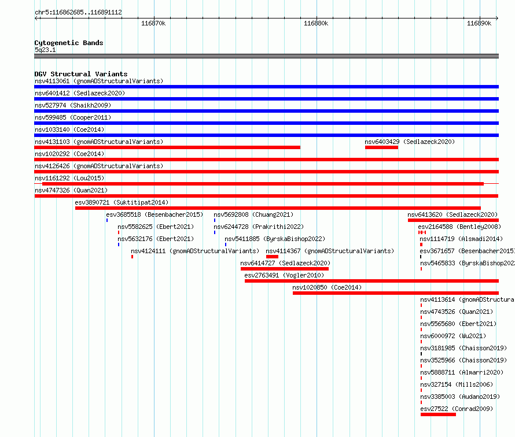515x437 pixels.
Task: Click the red esv27522 variant bar
Action: pyautogui.click(x=438, y=414)
